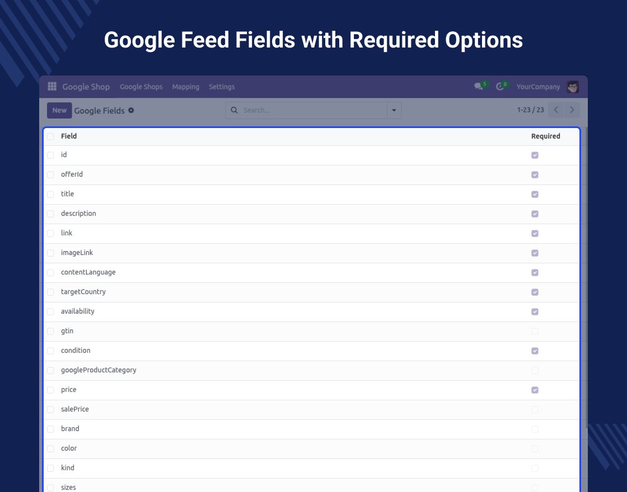Click the 1-23 / 23 pager counter
The image size is (627, 492).
click(530, 110)
